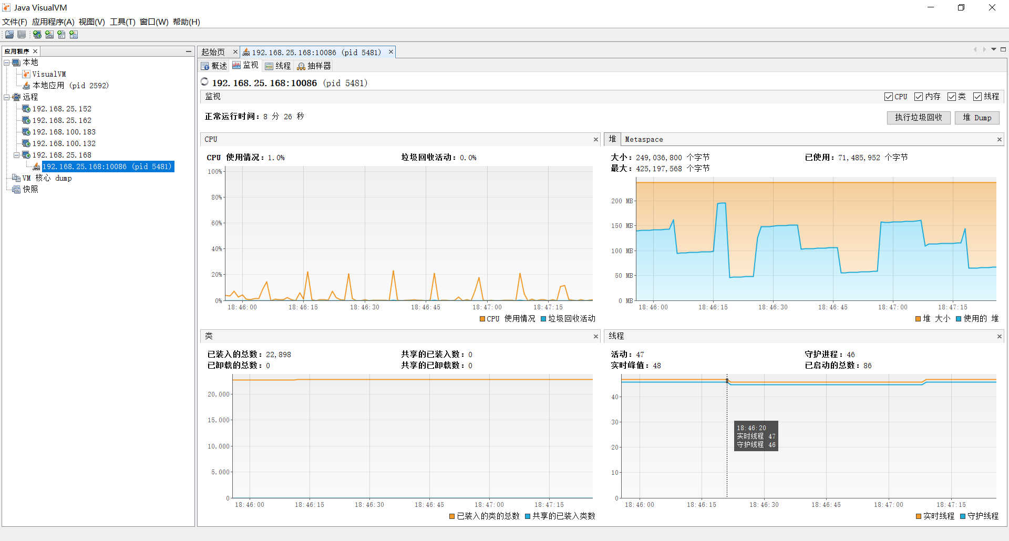The height and width of the screenshot is (541, 1009).
Task: Select the 本地应用 (pid 2592) tree node
Action: [x=70, y=86]
